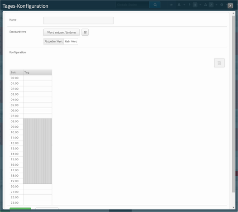This screenshot has width=238, height=212.
Task: Click the eye icon in top bar
Action: click(171, 5)
